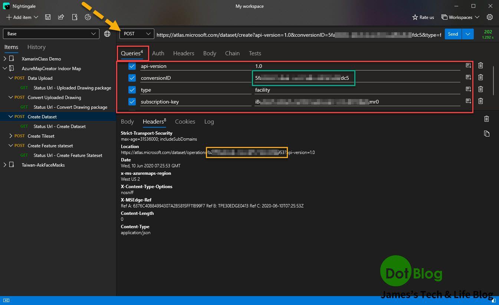Click the globe environment icon
Screen dimensions: 499x305
coord(107,34)
